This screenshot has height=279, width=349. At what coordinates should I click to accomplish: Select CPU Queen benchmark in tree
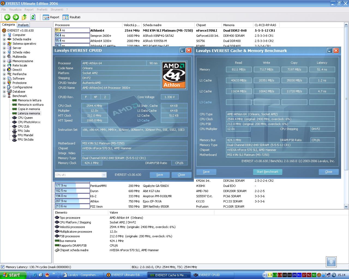25,118
